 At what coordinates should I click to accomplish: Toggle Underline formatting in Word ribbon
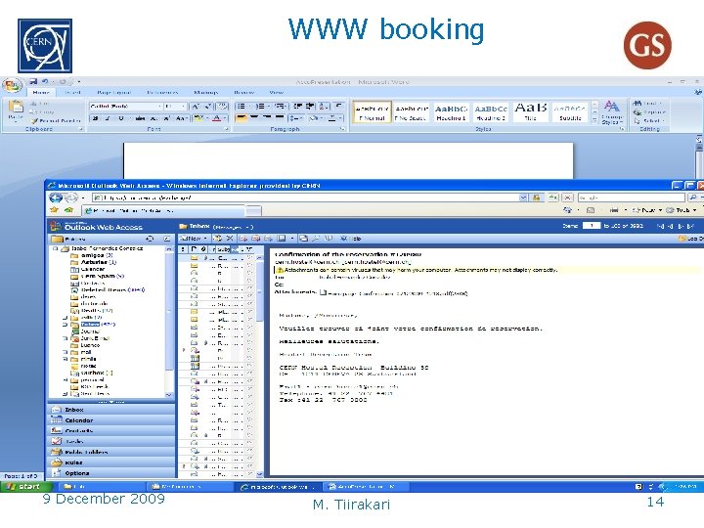[121, 118]
